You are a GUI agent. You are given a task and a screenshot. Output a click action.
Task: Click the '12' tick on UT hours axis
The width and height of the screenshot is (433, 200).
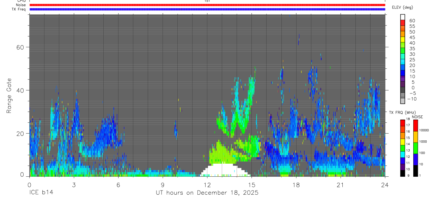coord(207,185)
